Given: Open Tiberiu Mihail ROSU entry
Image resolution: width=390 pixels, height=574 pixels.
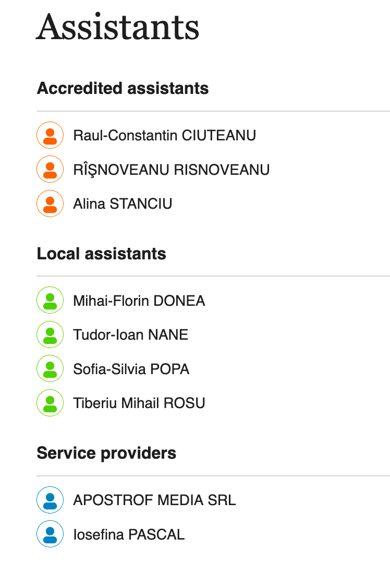Looking at the screenshot, I should pos(139,403).
